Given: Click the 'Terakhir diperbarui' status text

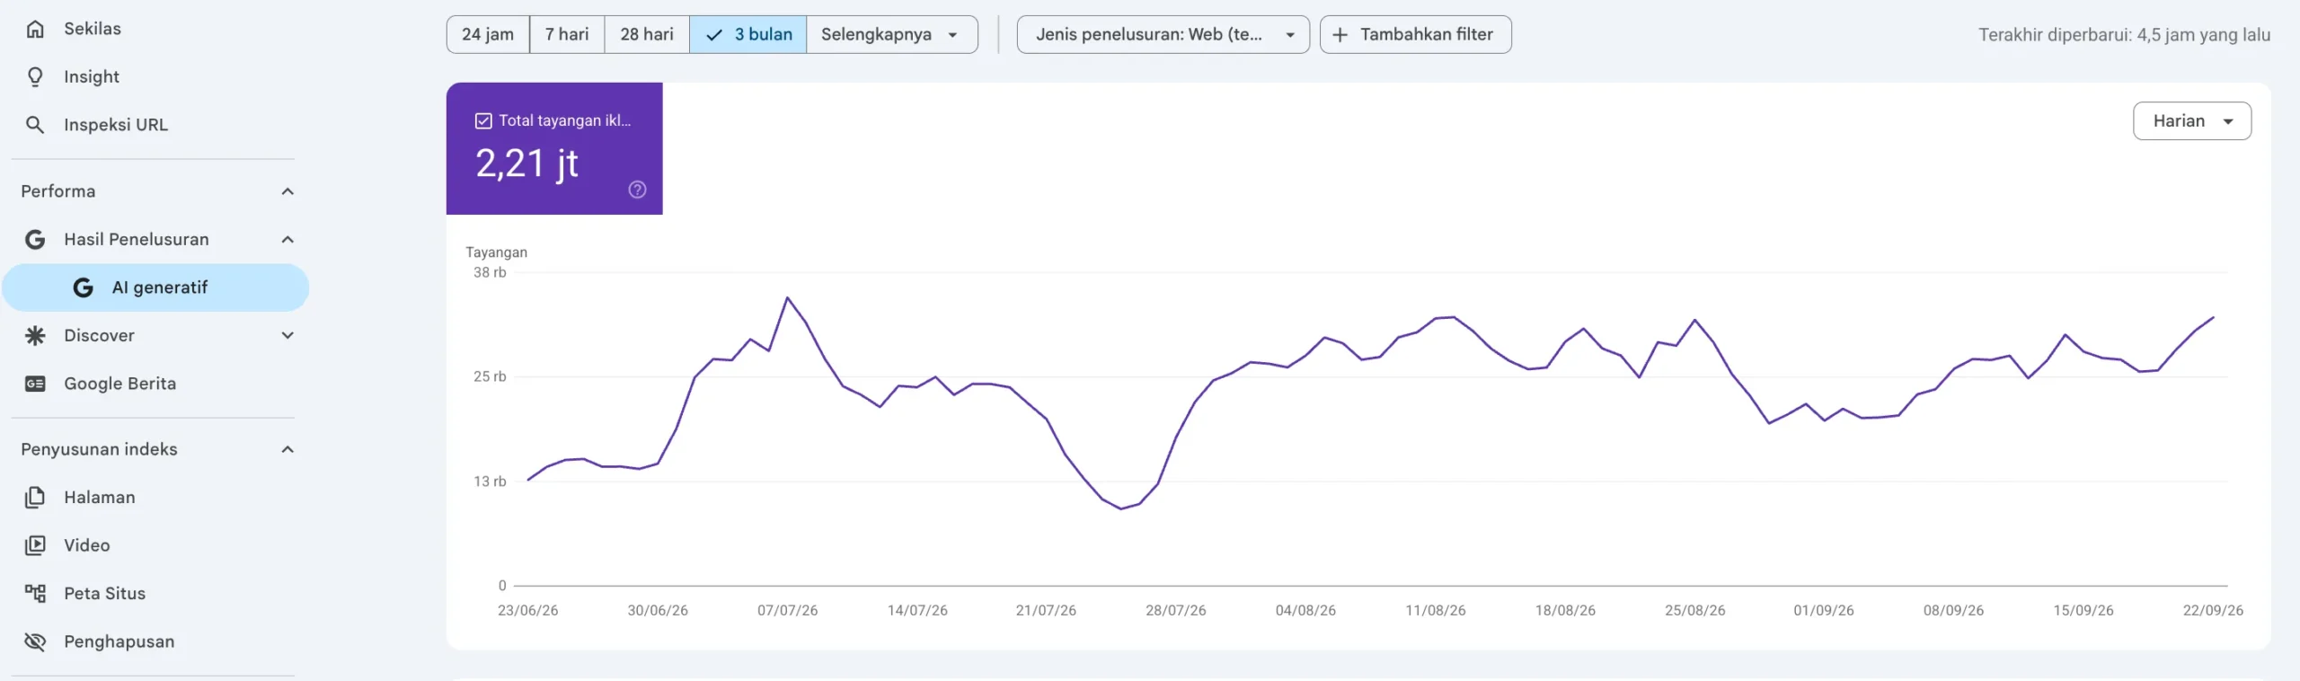Looking at the screenshot, I should tap(2124, 35).
